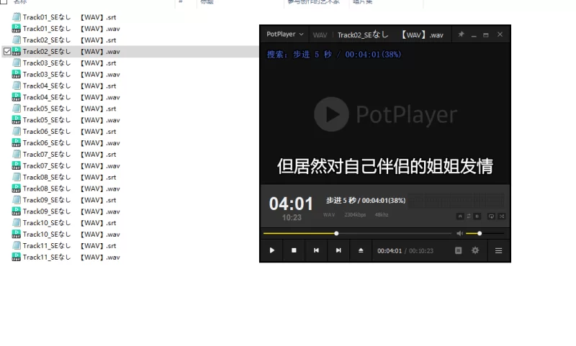
Task: Select Track04 srt file
Action: pos(69,86)
